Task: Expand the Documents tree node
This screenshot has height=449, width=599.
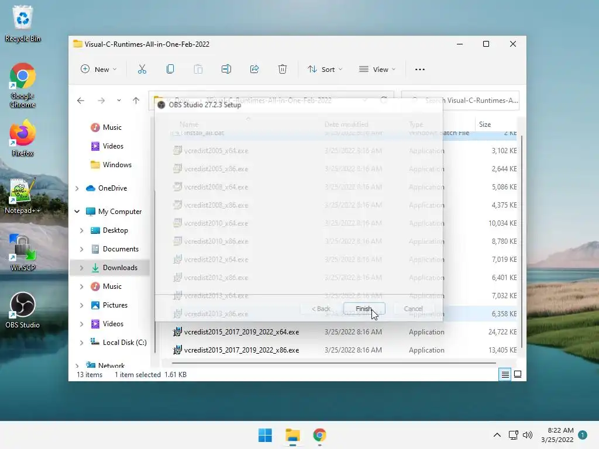Action: tap(81, 249)
